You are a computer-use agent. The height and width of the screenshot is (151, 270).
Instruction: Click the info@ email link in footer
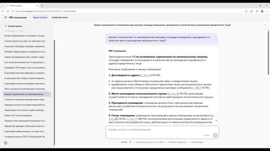coord(197,142)
